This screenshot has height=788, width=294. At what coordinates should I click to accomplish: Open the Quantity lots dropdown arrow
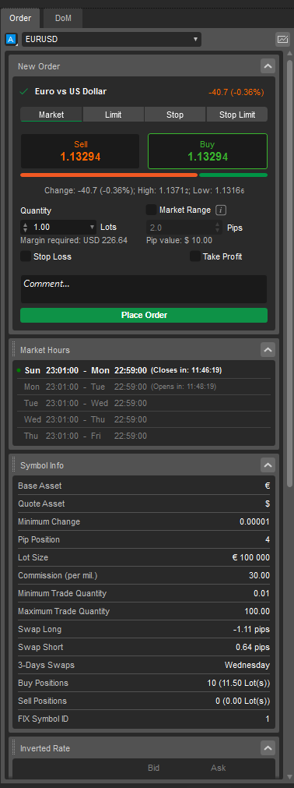click(x=92, y=227)
